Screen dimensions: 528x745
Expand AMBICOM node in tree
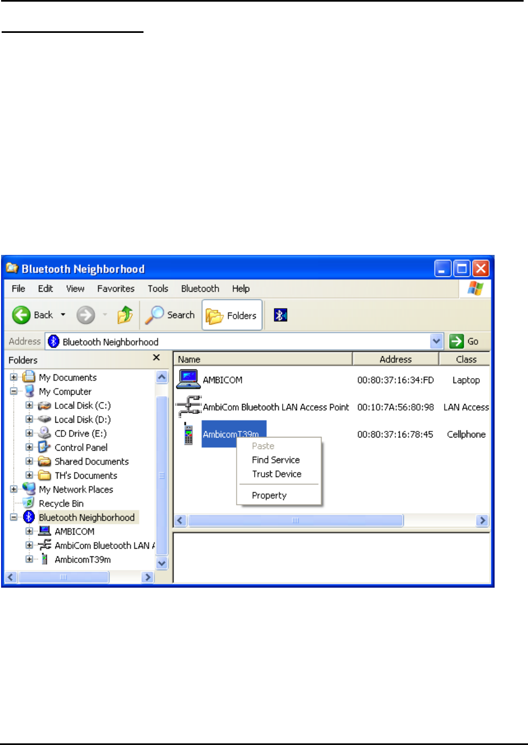coord(30,531)
